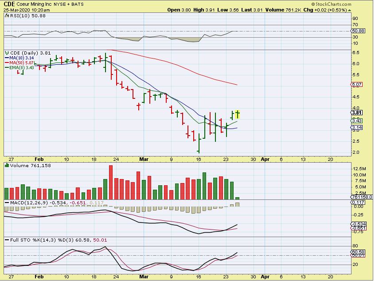Click the blue 3.14 MA axis tag
This screenshot has height=281, width=375.
(357, 128)
